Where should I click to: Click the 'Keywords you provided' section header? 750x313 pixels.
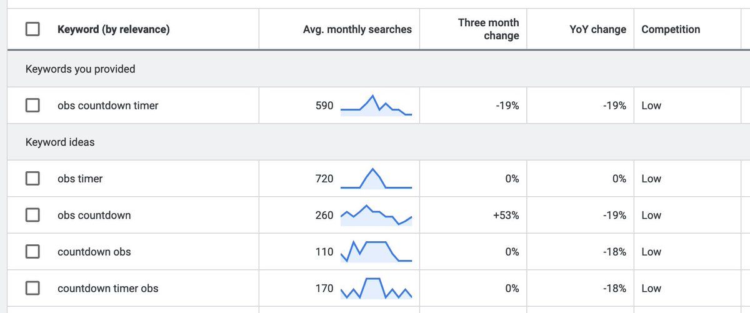tap(80, 69)
